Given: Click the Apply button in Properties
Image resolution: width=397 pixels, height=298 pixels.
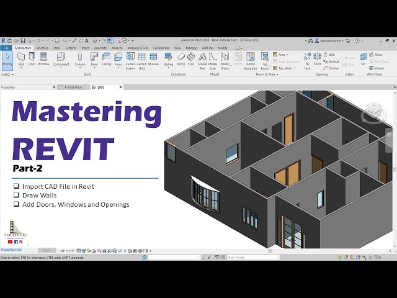Looking at the screenshot, I should (x=47, y=250).
